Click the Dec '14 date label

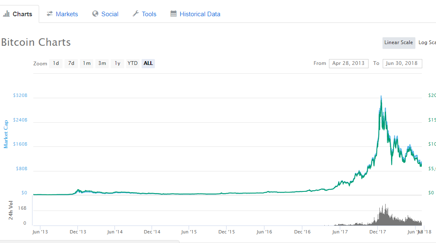[152, 232]
